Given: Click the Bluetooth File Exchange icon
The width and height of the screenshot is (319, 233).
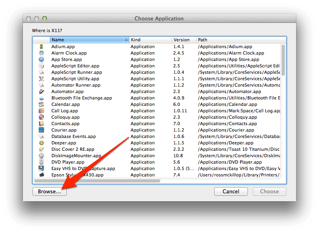Looking at the screenshot, I should 41,98.
